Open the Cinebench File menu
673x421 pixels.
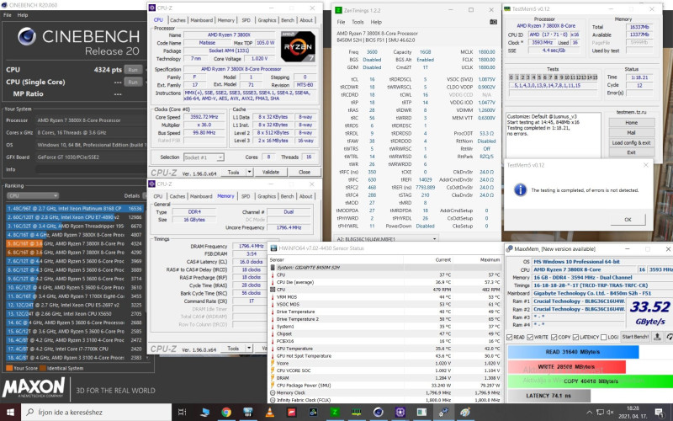8,15
